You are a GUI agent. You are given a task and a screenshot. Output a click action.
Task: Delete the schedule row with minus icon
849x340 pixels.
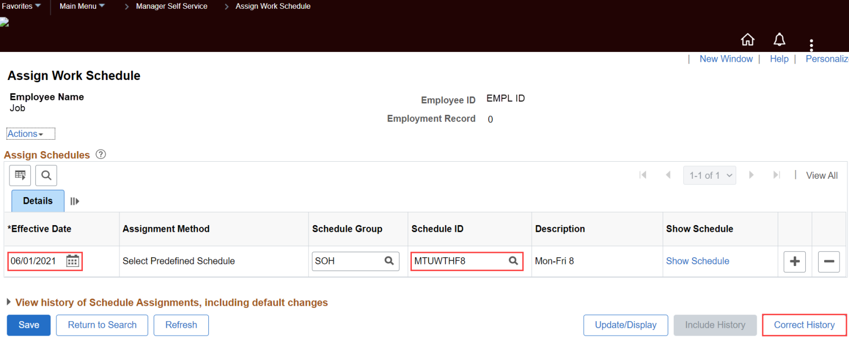pyautogui.click(x=829, y=262)
